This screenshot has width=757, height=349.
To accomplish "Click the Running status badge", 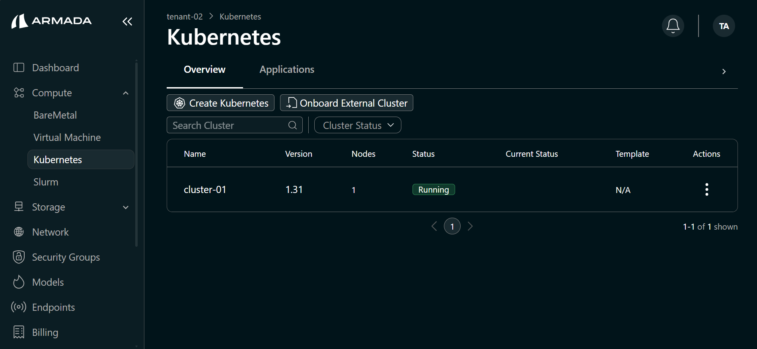I will click(434, 189).
